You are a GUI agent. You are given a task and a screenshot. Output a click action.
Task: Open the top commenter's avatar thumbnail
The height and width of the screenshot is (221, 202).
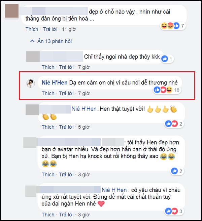tap(12, 11)
